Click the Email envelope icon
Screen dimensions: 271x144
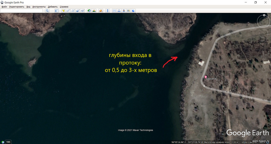(114, 11)
